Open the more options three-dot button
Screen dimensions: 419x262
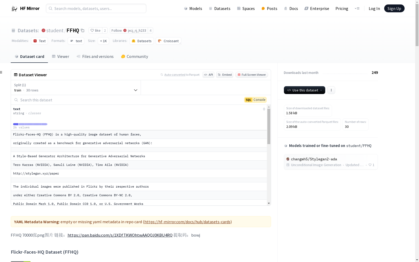pos(331,90)
